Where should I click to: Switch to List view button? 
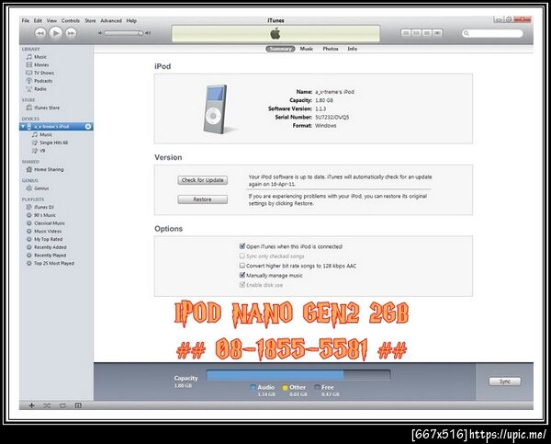pyautogui.click(x=406, y=33)
